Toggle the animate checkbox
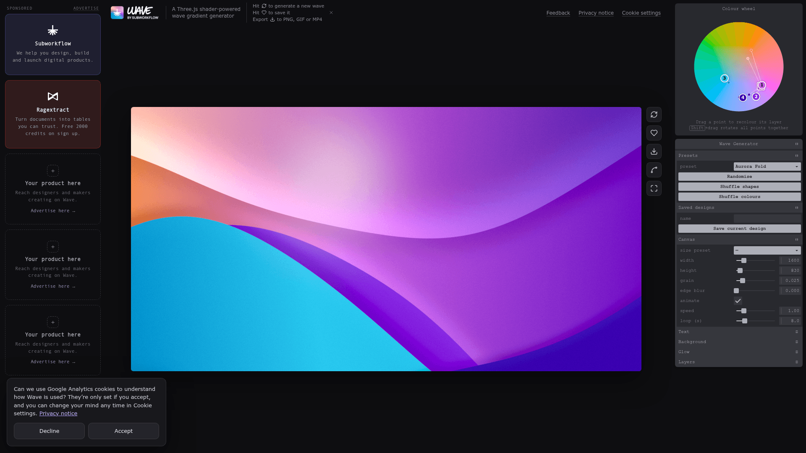 coord(738,301)
